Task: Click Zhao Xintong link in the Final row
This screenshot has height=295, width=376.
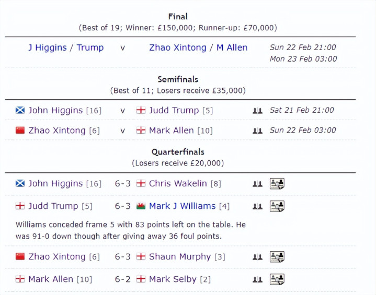Action: pyautogui.click(x=177, y=48)
